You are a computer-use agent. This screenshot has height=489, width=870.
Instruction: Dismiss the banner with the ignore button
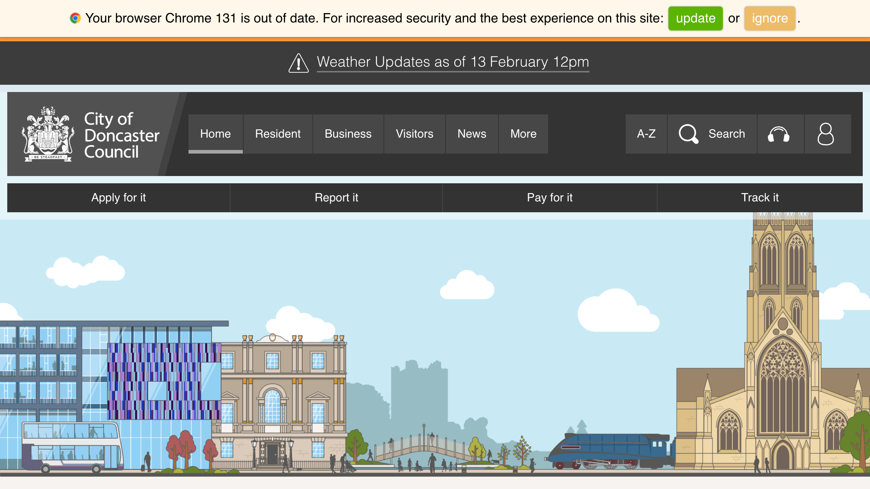click(x=769, y=18)
